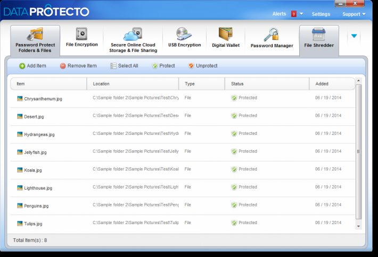The image size is (378, 257).
Task: Click Protected shield icon for Tulips.jpg
Action: tap(234, 223)
